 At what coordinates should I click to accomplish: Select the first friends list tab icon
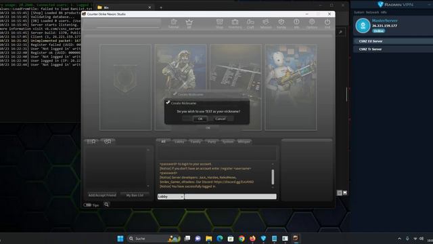click(x=91, y=142)
